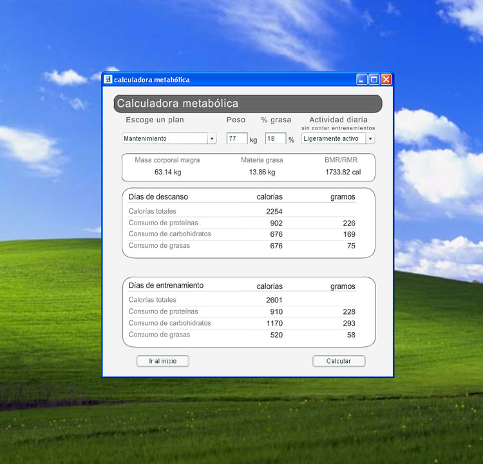Click training day total calories value 2601
The width and height of the screenshot is (483, 464).
click(274, 300)
